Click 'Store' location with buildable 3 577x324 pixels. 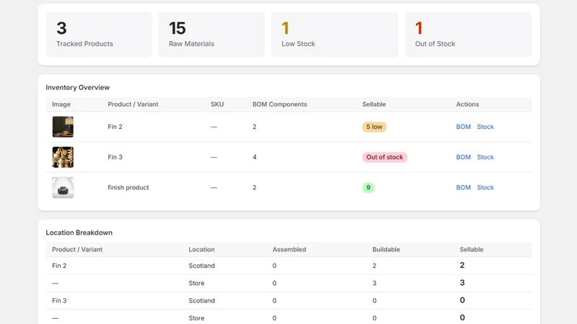tap(196, 283)
